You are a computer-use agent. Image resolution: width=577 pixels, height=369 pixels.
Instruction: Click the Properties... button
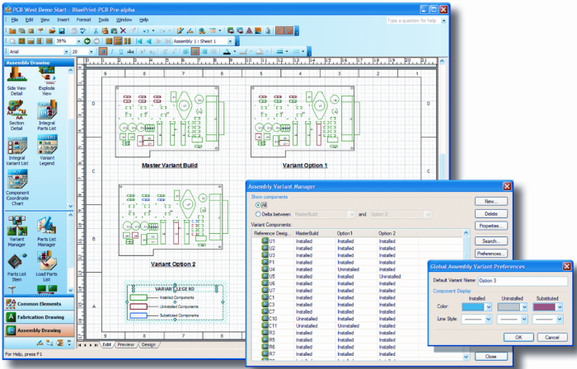point(491,226)
